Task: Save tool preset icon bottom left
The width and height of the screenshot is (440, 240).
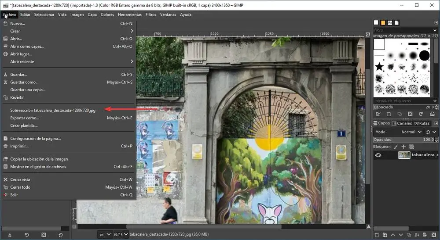Action: (10, 235)
